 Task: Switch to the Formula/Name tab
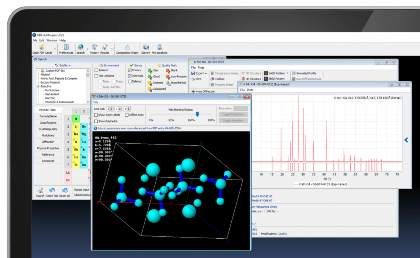pyautogui.click(x=48, y=116)
